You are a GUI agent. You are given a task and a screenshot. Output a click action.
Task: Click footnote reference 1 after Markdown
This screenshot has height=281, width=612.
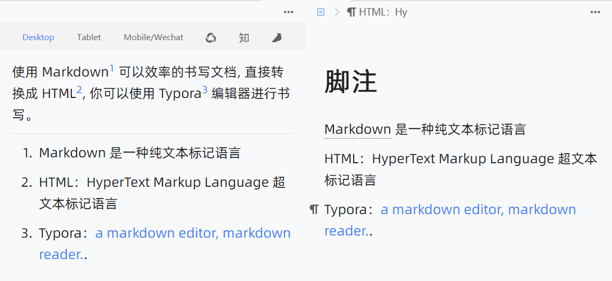111,69
